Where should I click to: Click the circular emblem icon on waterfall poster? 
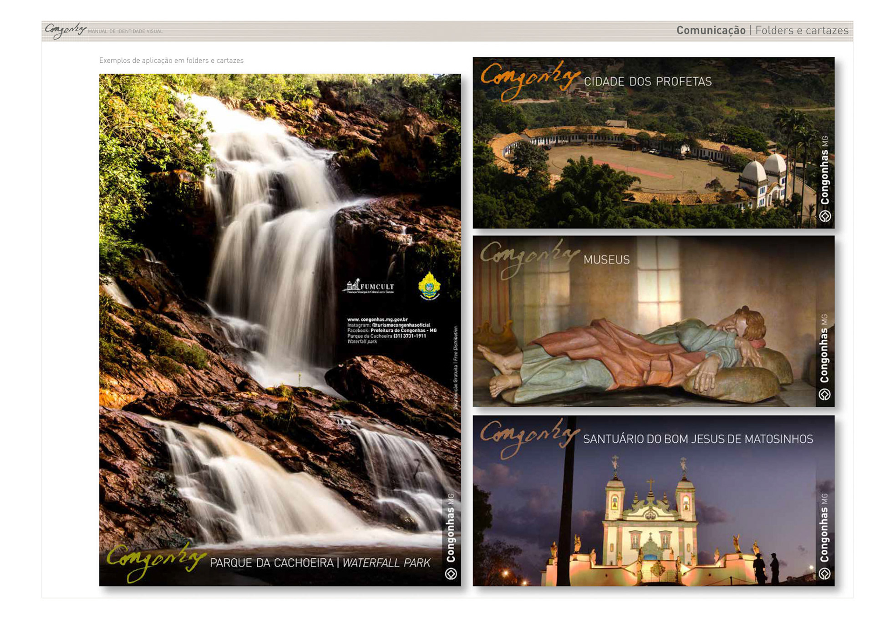(451, 574)
